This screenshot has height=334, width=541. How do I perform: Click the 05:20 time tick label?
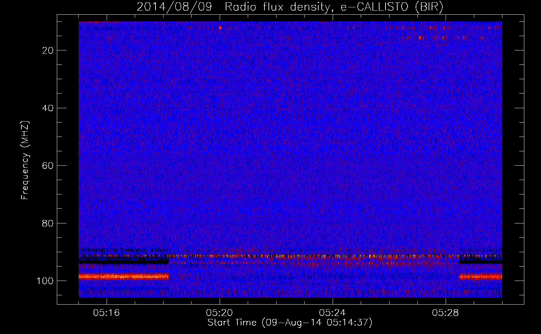[x=219, y=313]
